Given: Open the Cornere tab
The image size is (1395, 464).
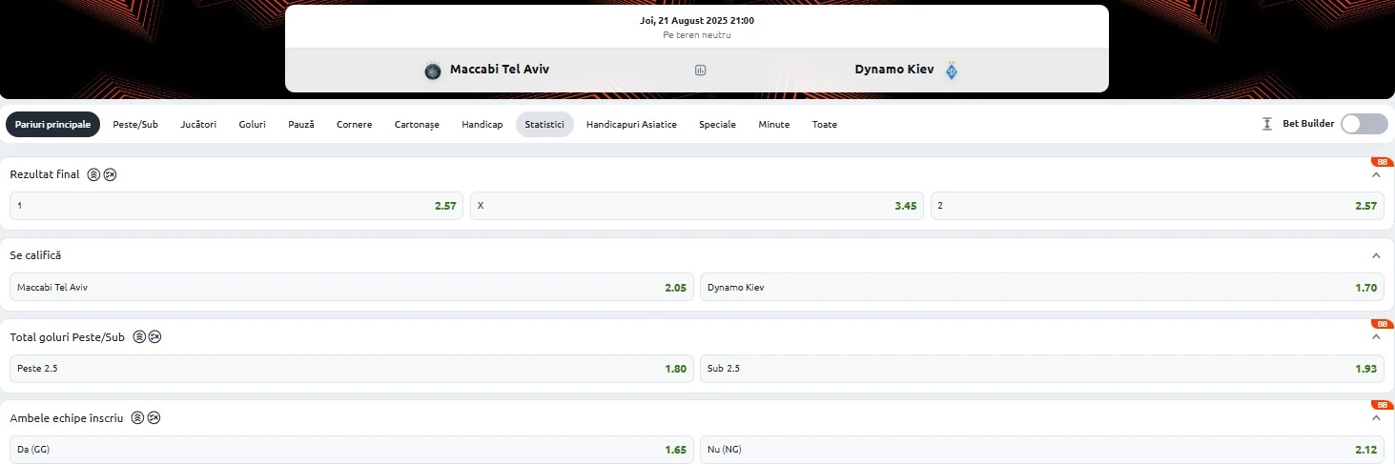Looking at the screenshot, I should [355, 124].
